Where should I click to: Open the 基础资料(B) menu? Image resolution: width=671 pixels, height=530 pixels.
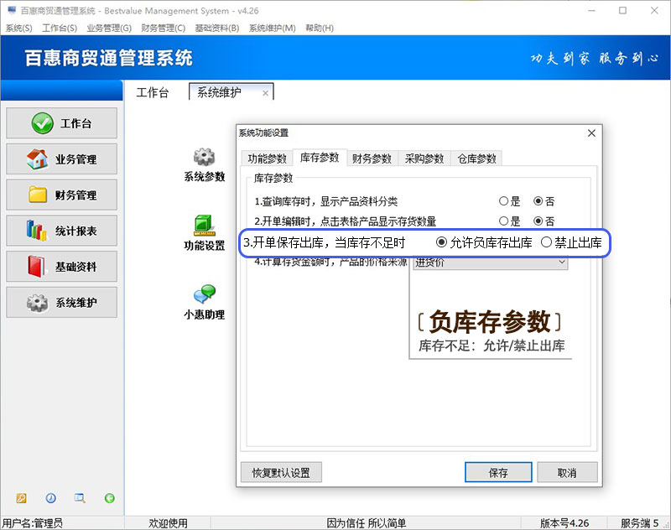tap(217, 28)
